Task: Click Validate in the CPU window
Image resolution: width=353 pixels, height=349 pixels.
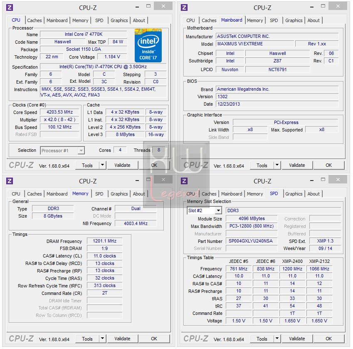Action: (122, 165)
